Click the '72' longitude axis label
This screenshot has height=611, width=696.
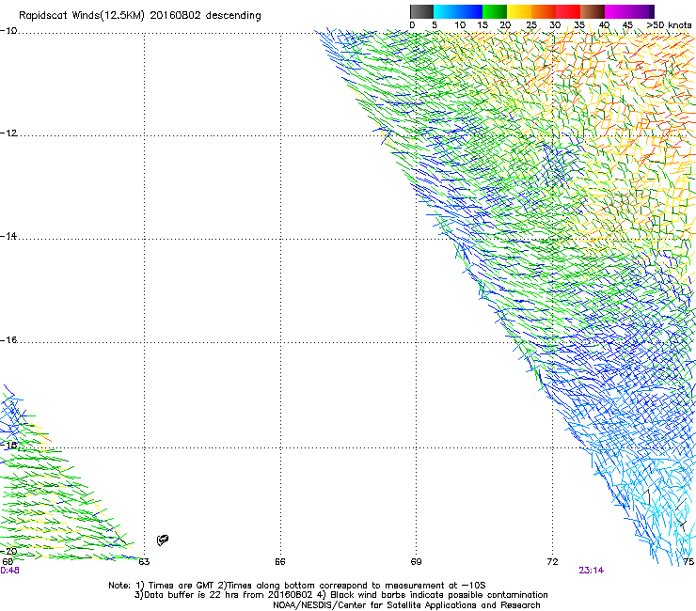[552, 562]
